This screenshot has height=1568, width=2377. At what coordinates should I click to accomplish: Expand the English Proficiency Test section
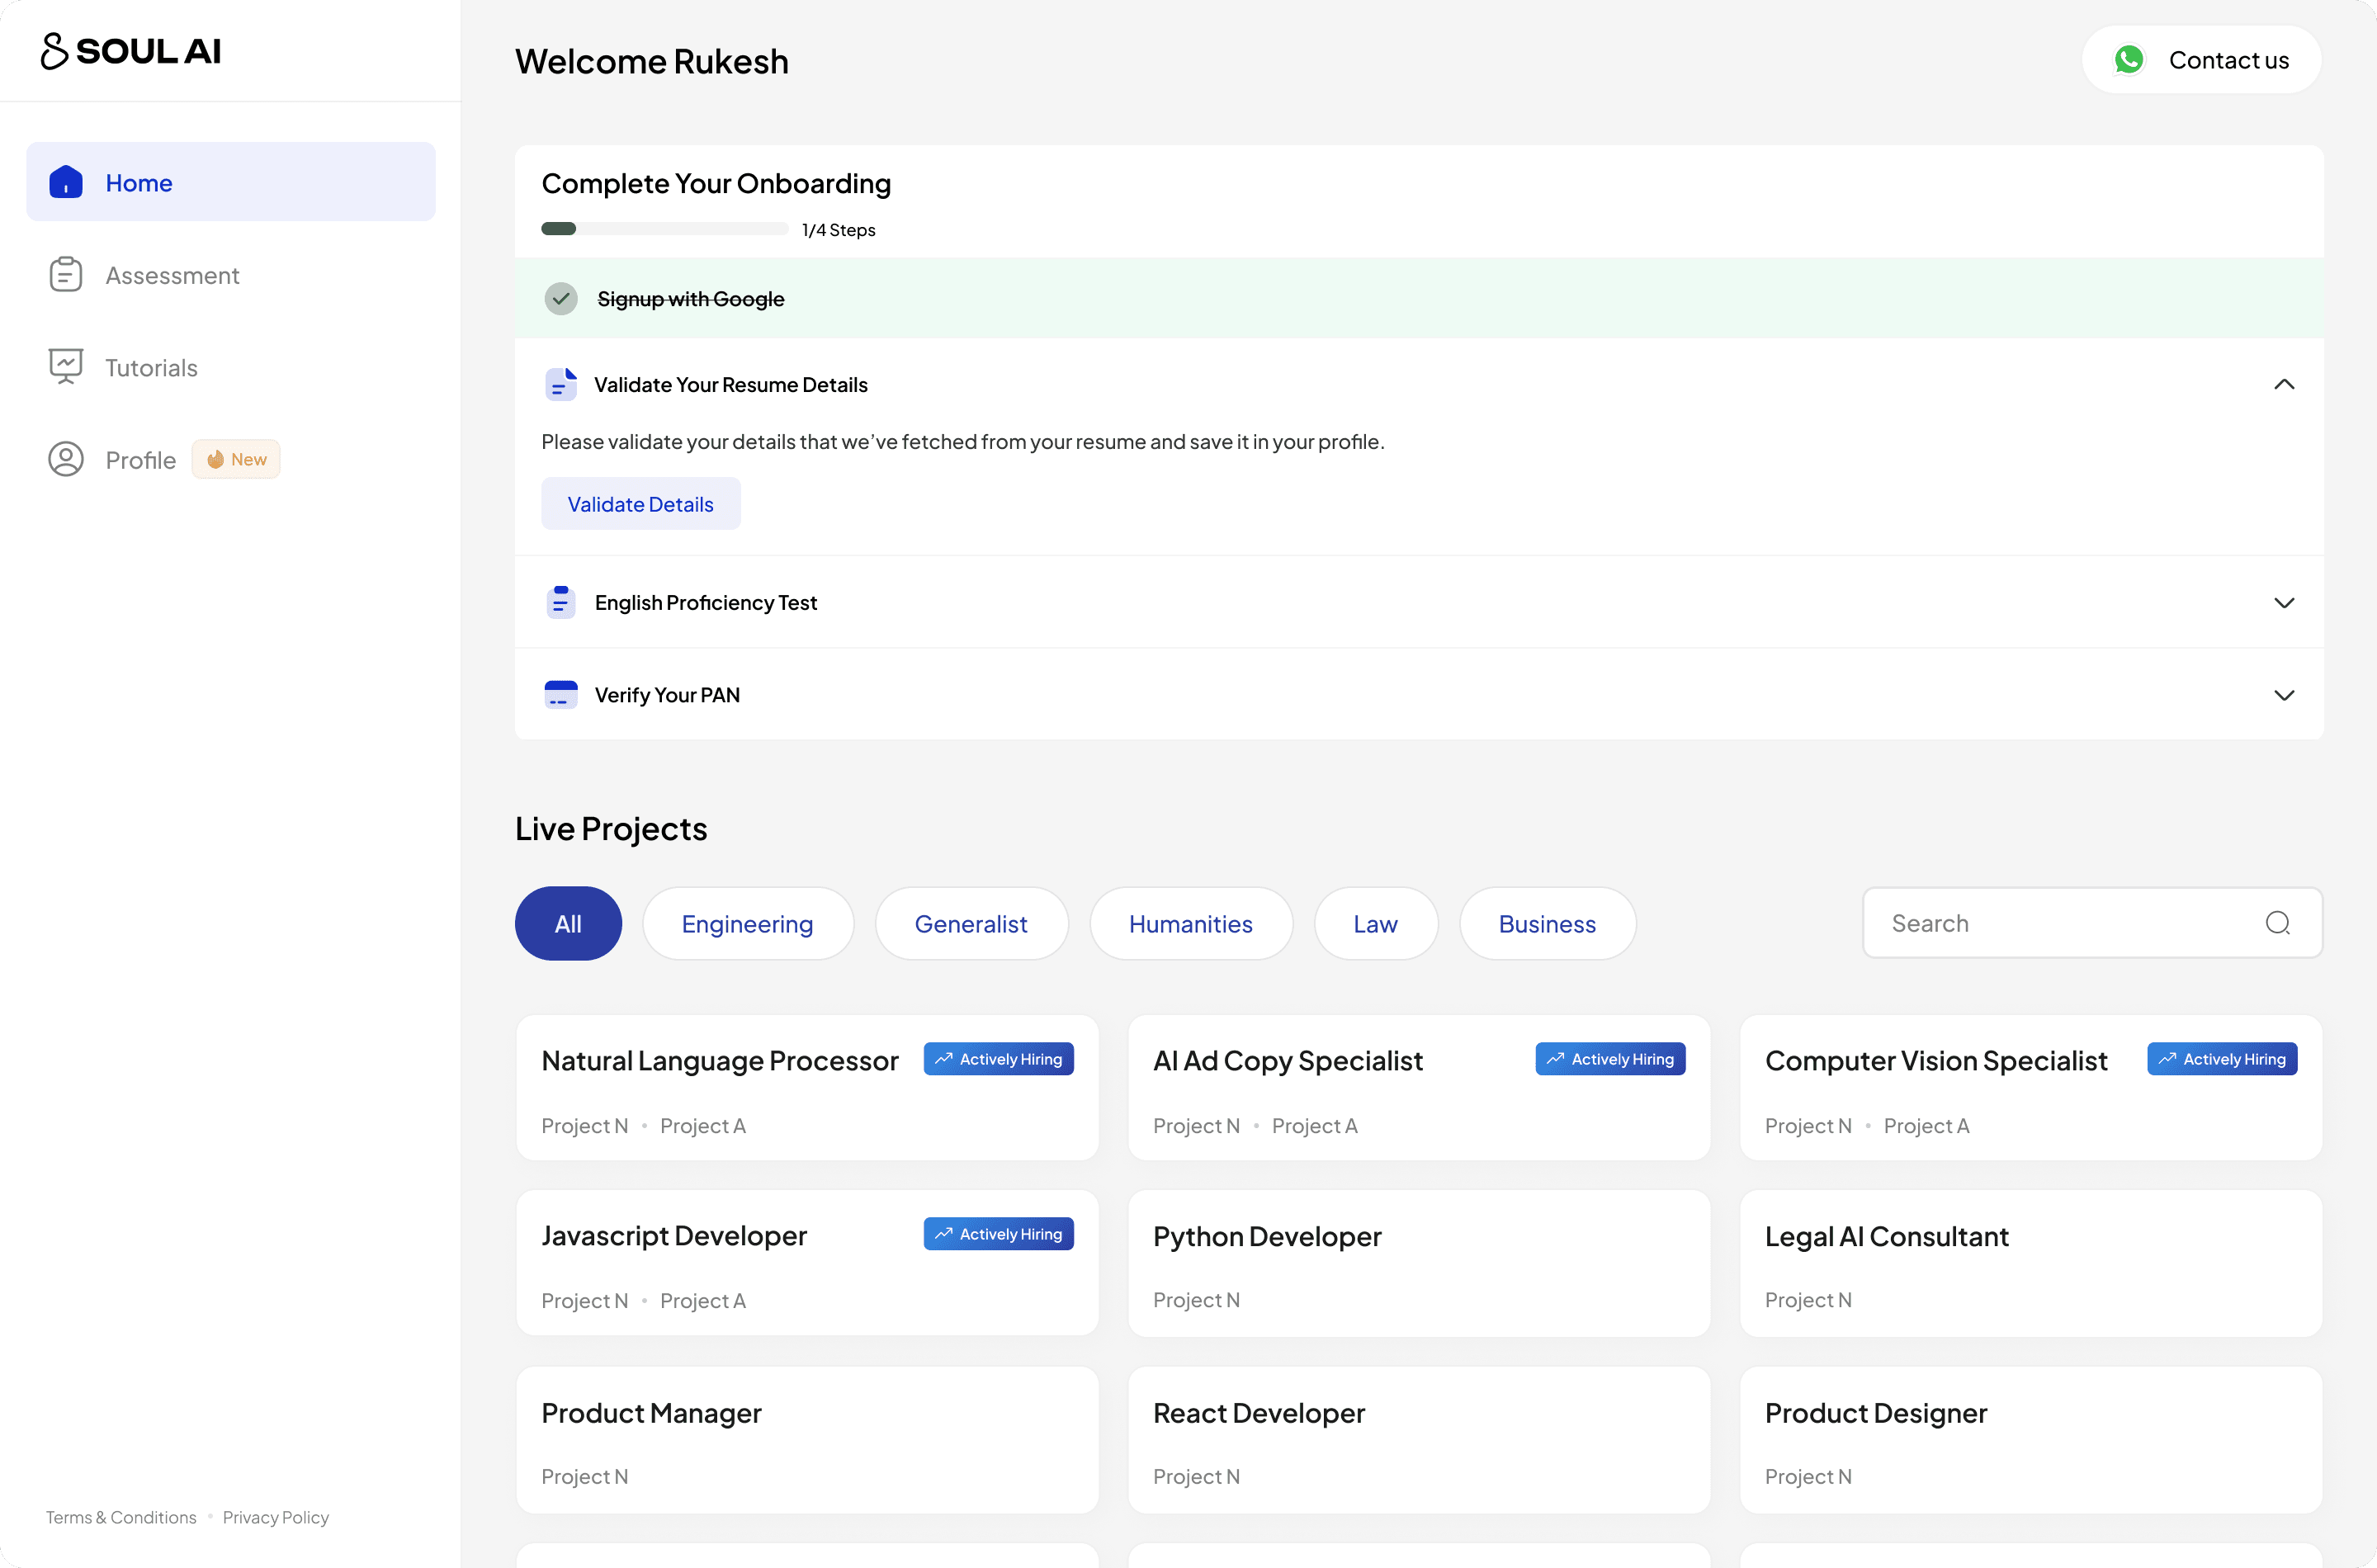tap(2283, 602)
